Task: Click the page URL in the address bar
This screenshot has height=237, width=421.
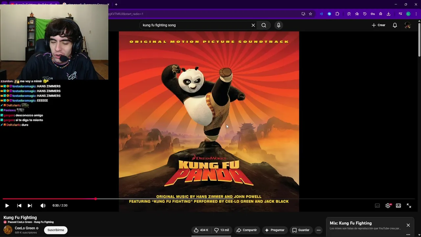Action: (126, 14)
